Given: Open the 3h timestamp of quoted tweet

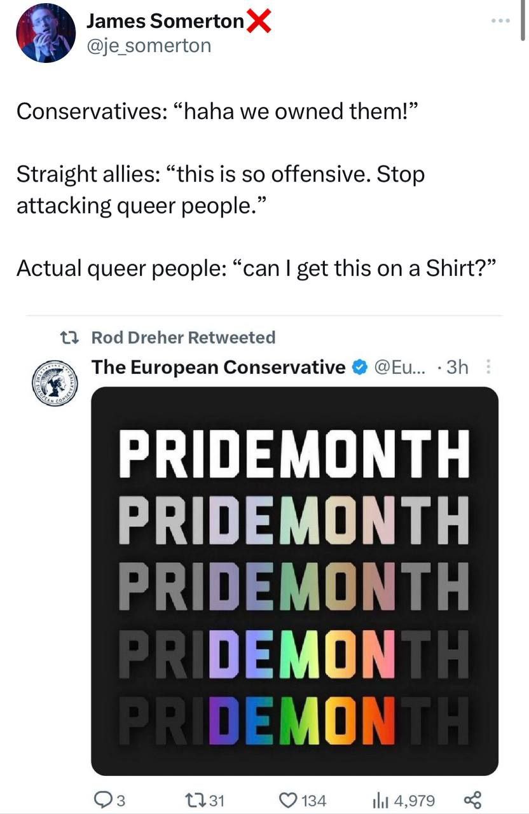Looking at the screenshot, I should [x=458, y=367].
